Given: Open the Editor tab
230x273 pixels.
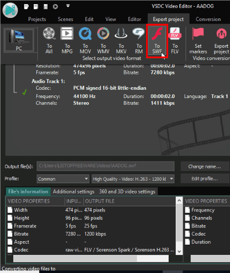Looking at the screenshot, I should pyautogui.click(x=134, y=19).
